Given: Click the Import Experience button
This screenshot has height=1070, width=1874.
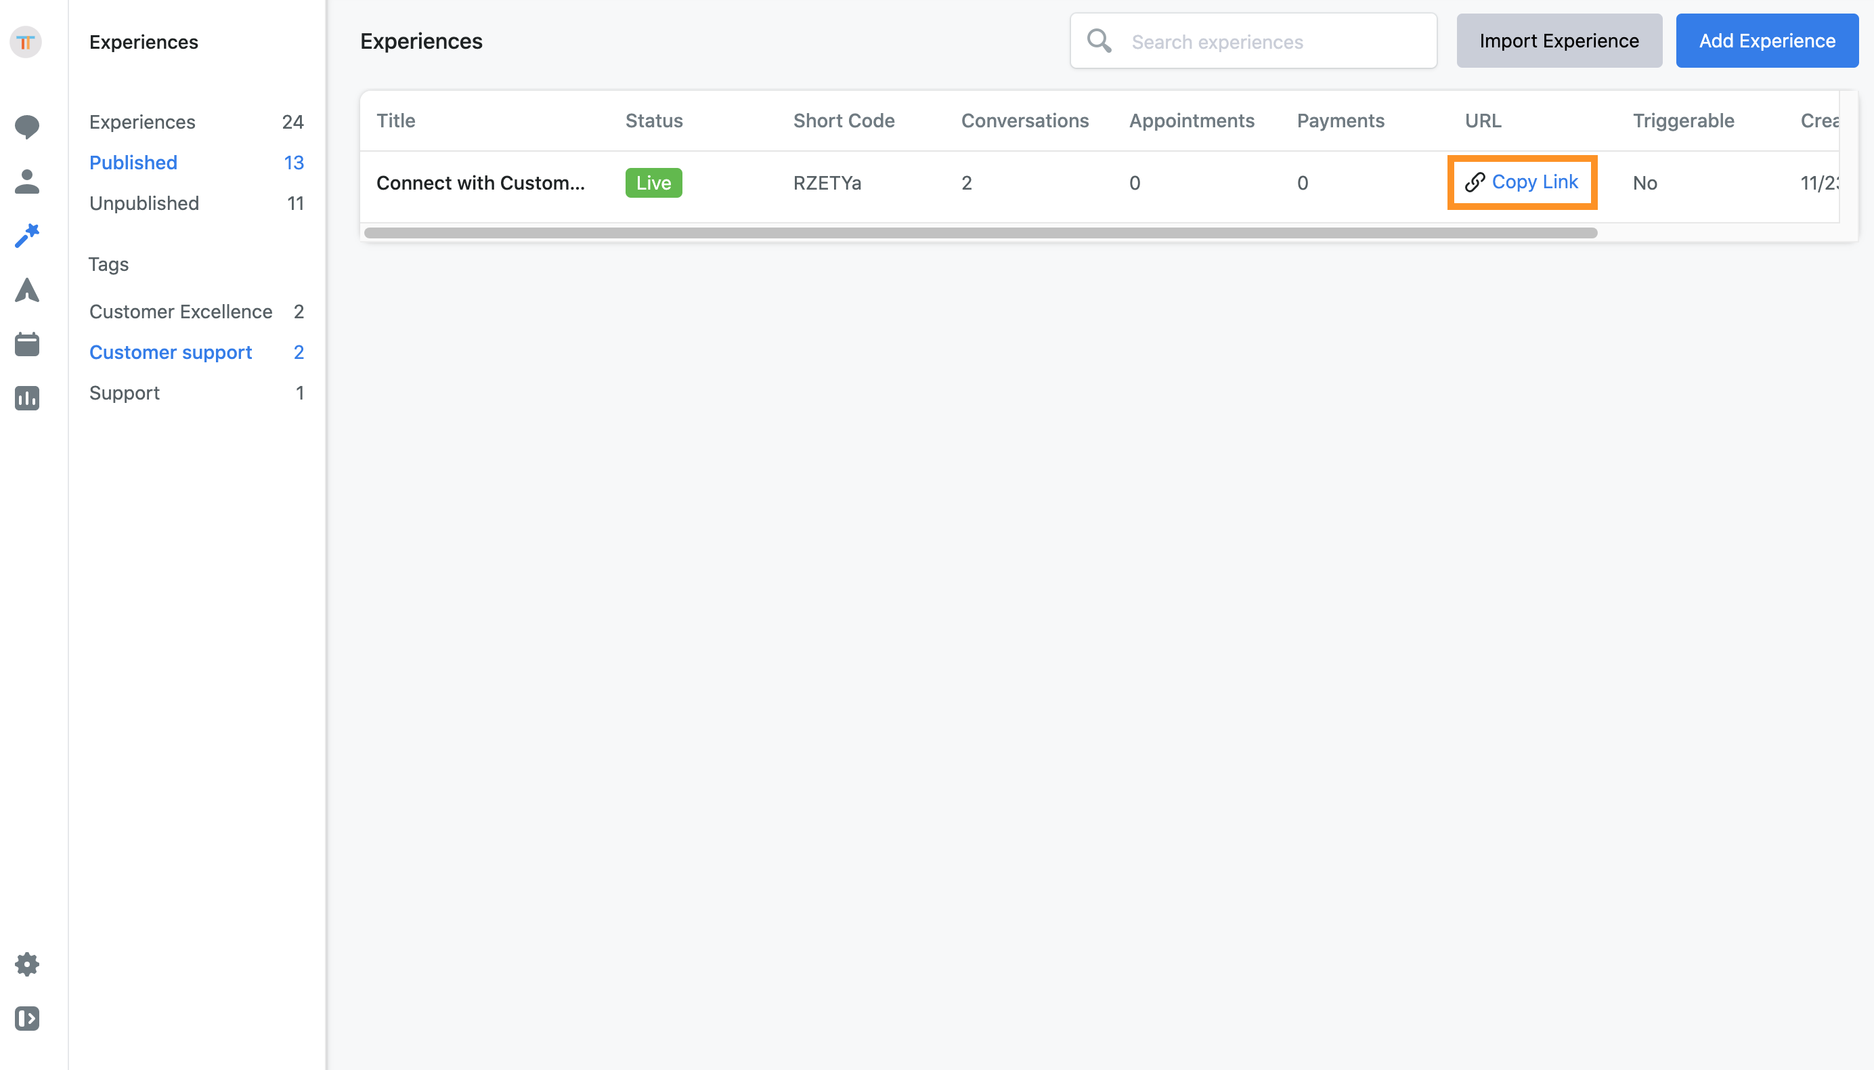Looking at the screenshot, I should click(x=1559, y=41).
